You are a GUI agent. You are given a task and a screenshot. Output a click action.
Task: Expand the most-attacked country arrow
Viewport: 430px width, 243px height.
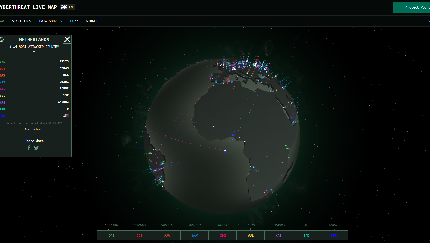point(34,52)
